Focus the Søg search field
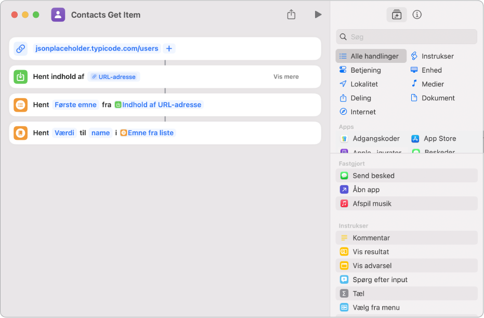The width and height of the screenshot is (484, 318). coord(406,37)
